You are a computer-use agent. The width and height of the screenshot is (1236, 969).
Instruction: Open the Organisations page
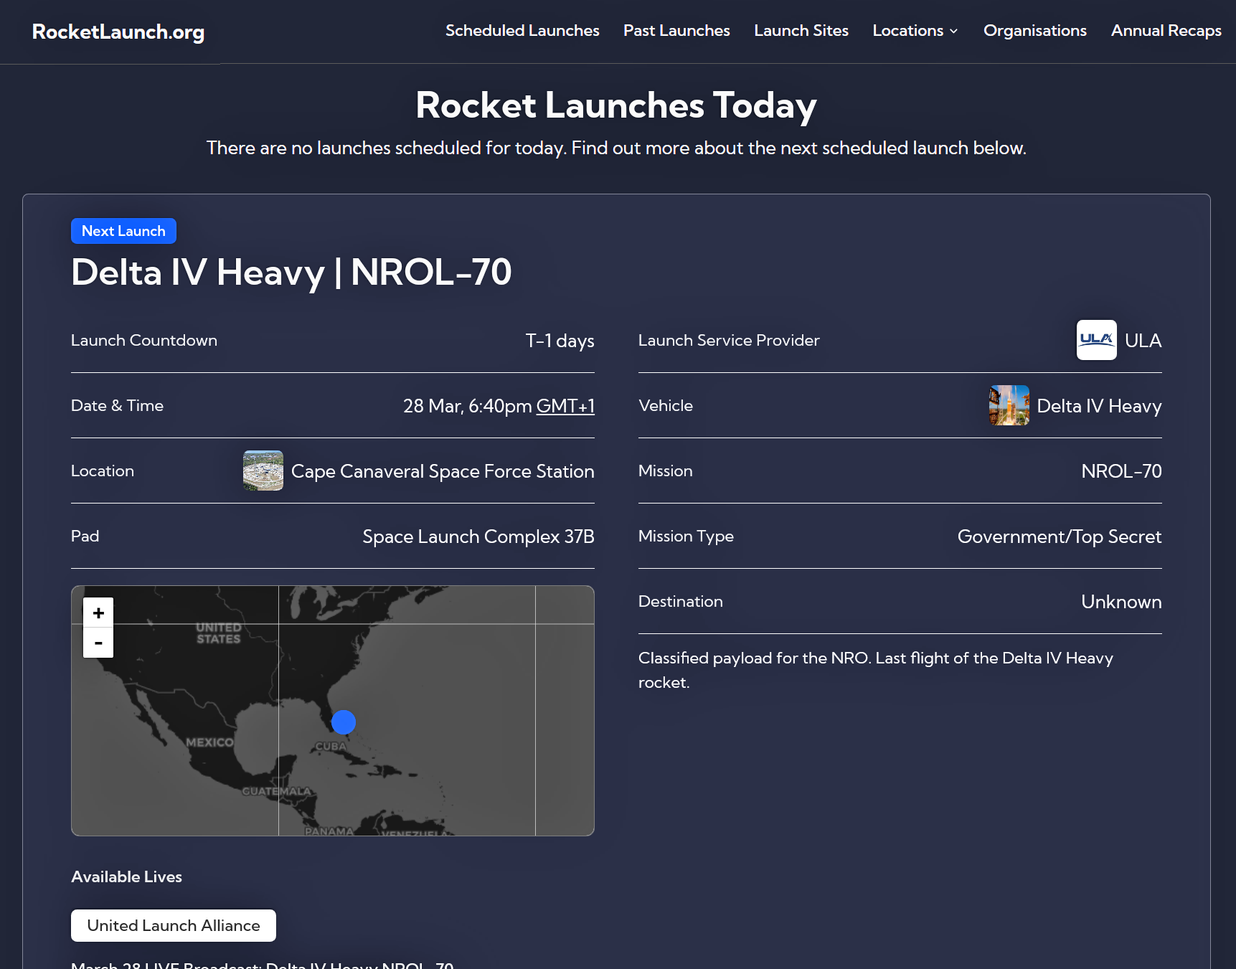coord(1035,31)
